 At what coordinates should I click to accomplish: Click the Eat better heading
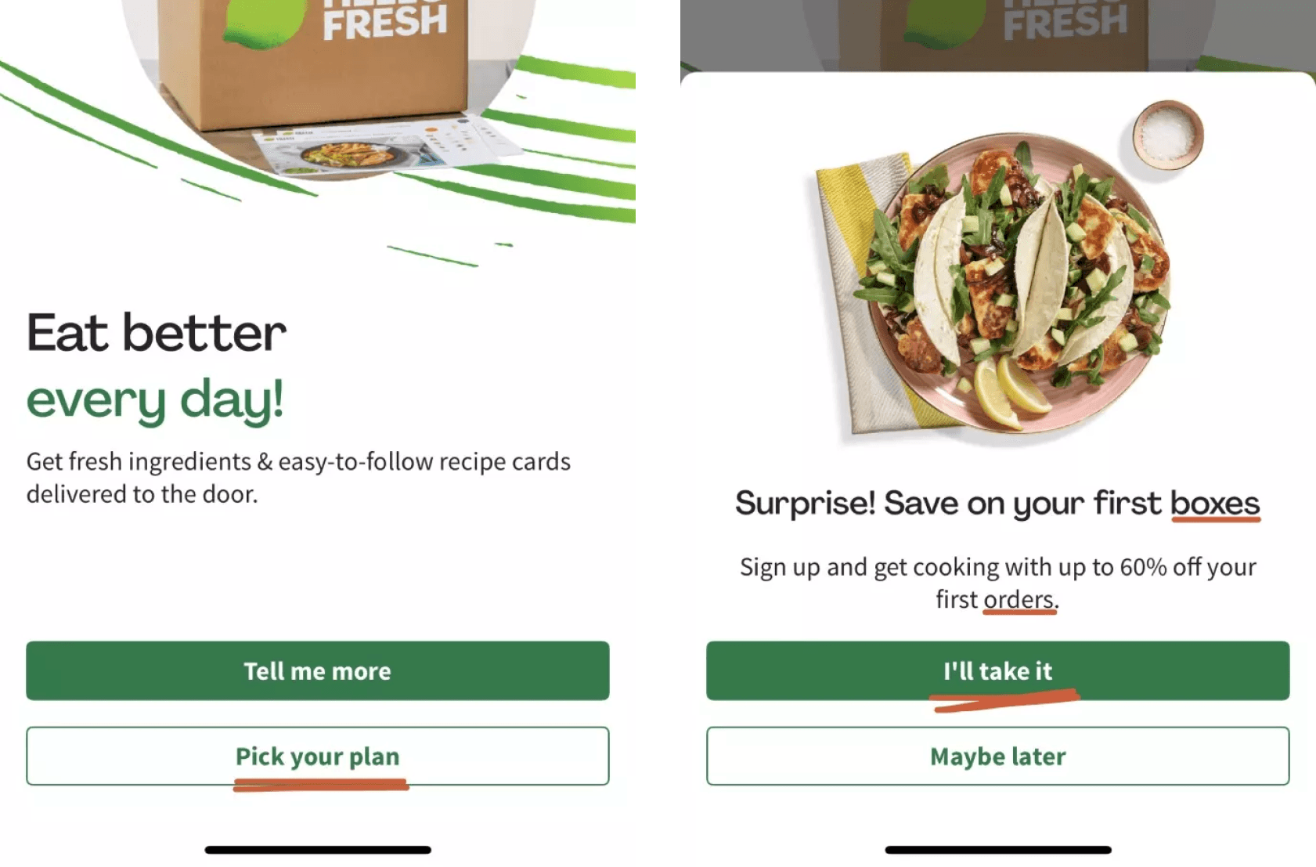(156, 333)
